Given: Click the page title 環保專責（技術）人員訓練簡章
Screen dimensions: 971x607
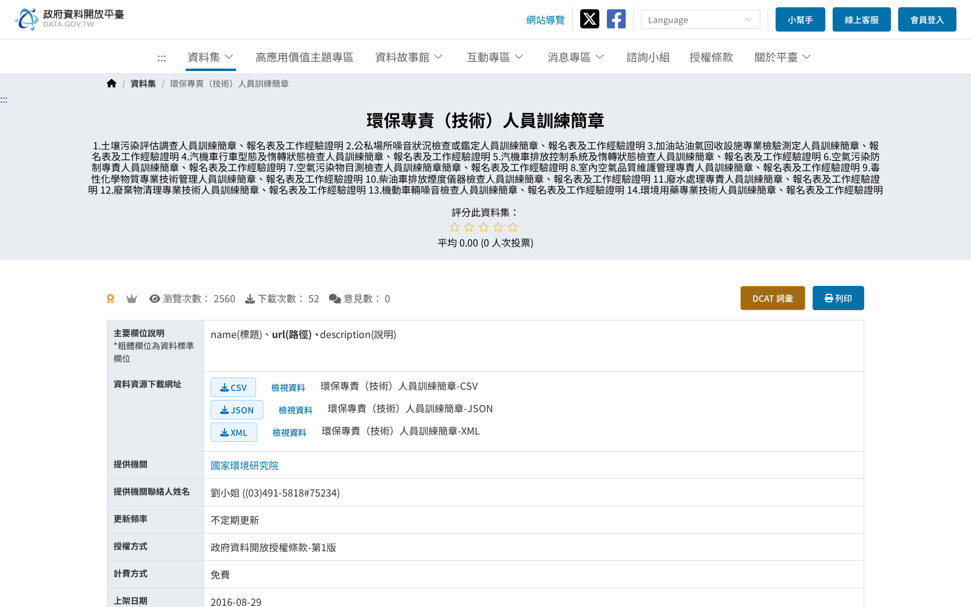Looking at the screenshot, I should [x=486, y=121].
